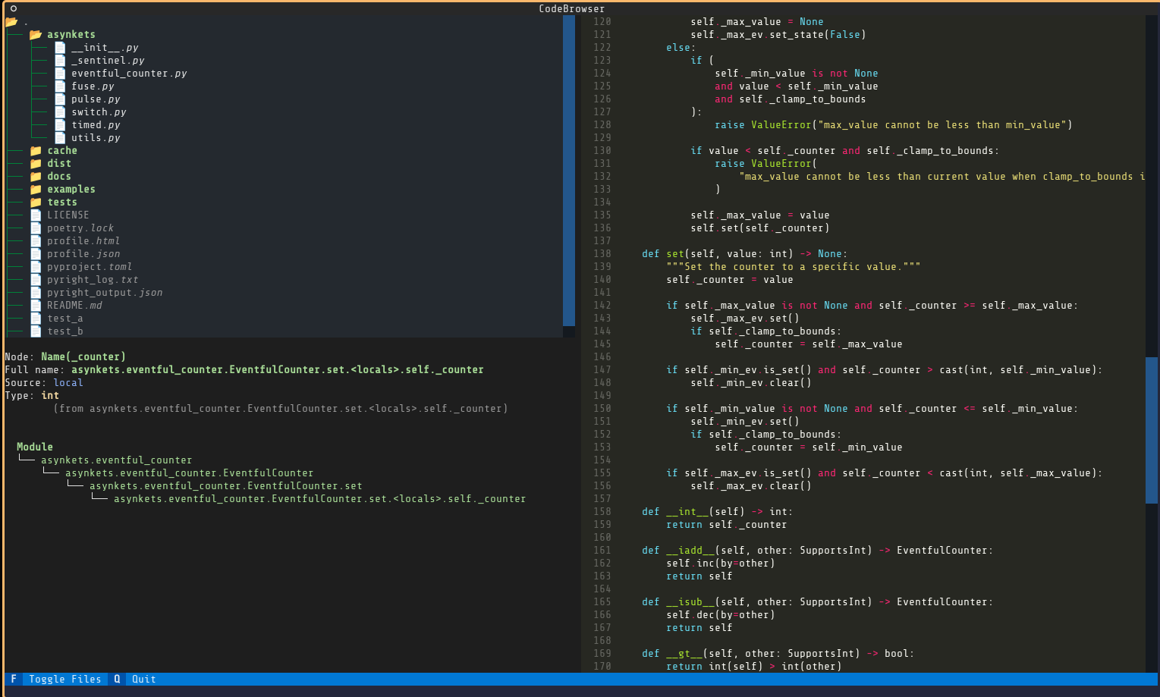
Task: Click Quit in the status bar
Action: tap(143, 679)
